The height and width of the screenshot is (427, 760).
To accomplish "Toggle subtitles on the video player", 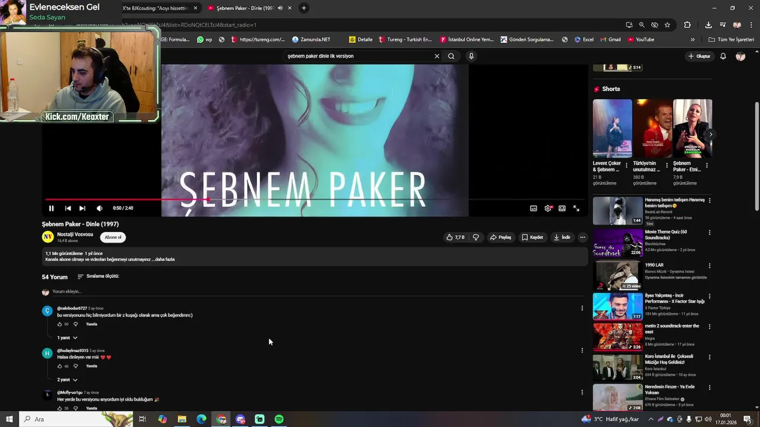I will tap(533, 208).
